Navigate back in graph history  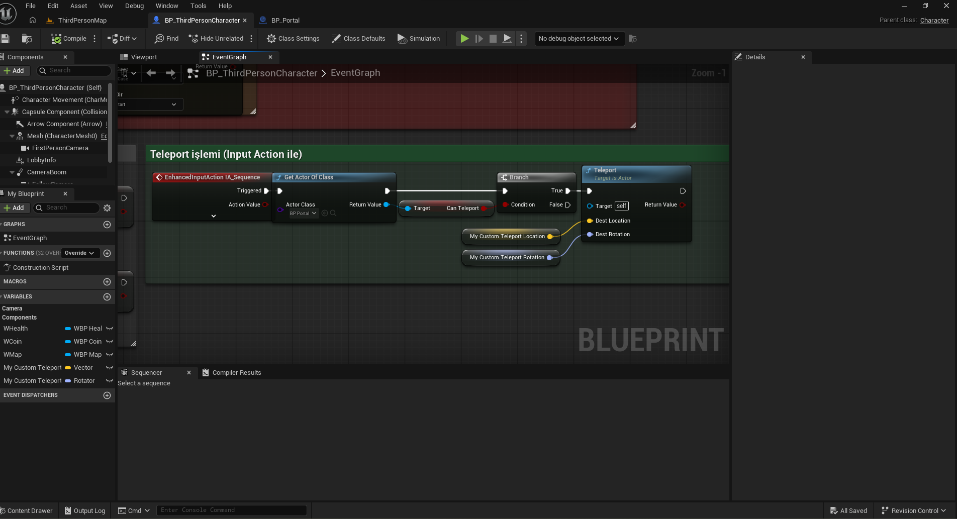point(151,73)
